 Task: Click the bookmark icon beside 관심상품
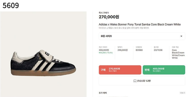(135, 81)
